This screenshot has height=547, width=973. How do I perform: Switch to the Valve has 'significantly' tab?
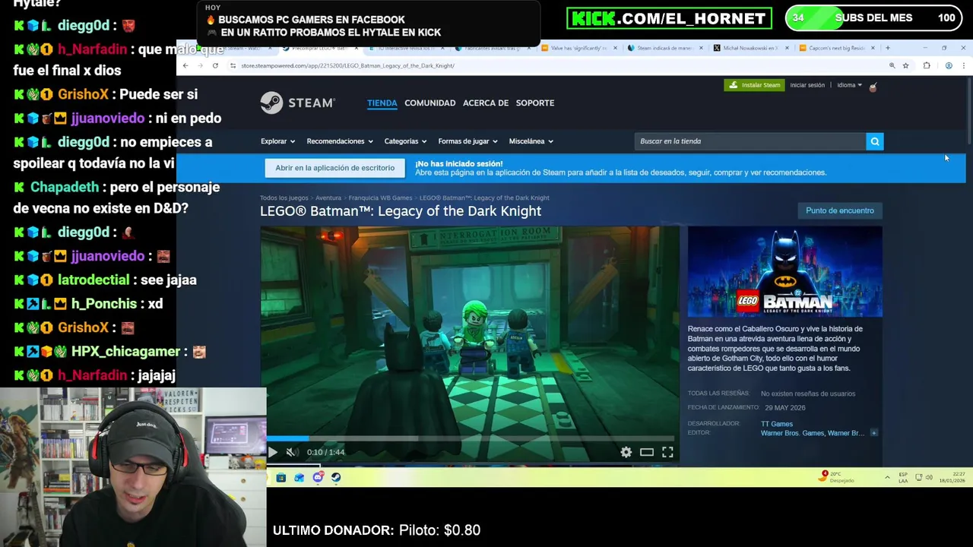click(x=579, y=48)
